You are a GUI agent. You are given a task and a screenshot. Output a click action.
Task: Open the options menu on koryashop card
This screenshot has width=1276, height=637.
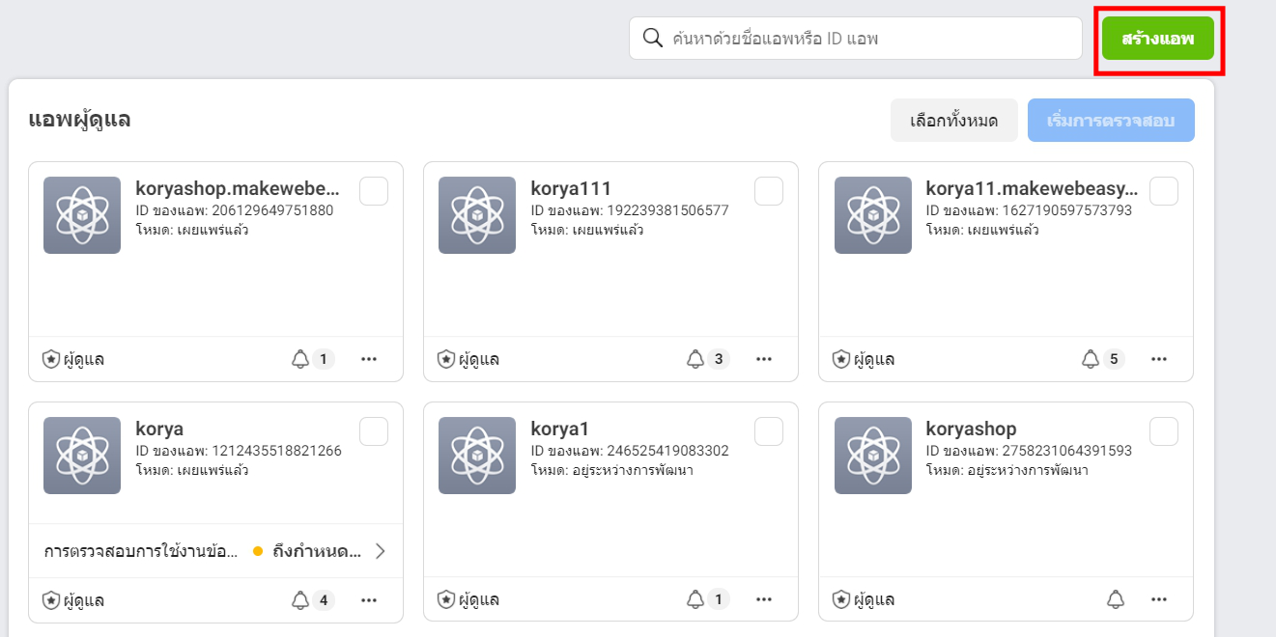tap(1158, 599)
